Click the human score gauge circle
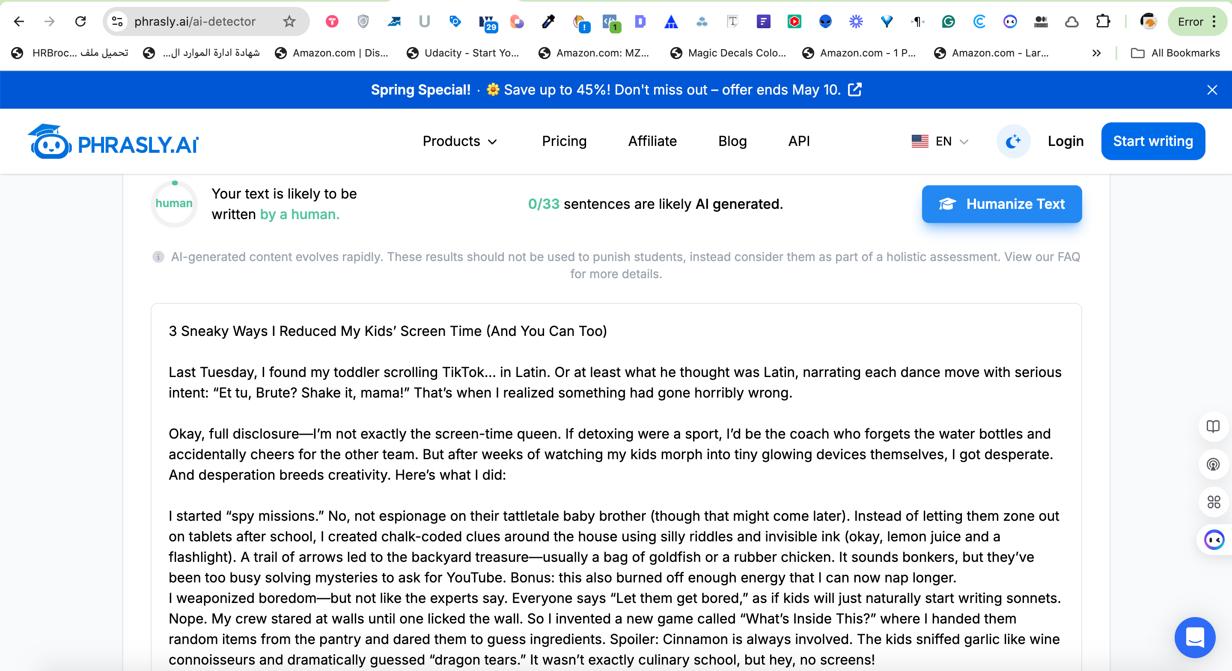The image size is (1232, 671). coord(174,204)
